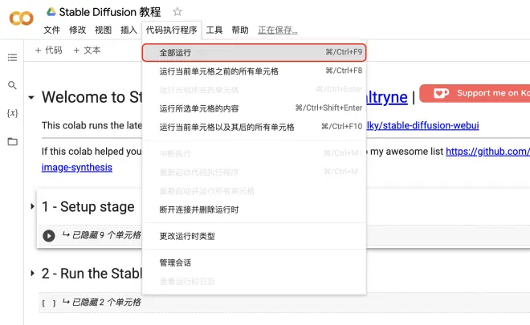Viewport: 530px width, 325px height.
Task: Open the variables {x} sidebar icon
Action: [12, 113]
